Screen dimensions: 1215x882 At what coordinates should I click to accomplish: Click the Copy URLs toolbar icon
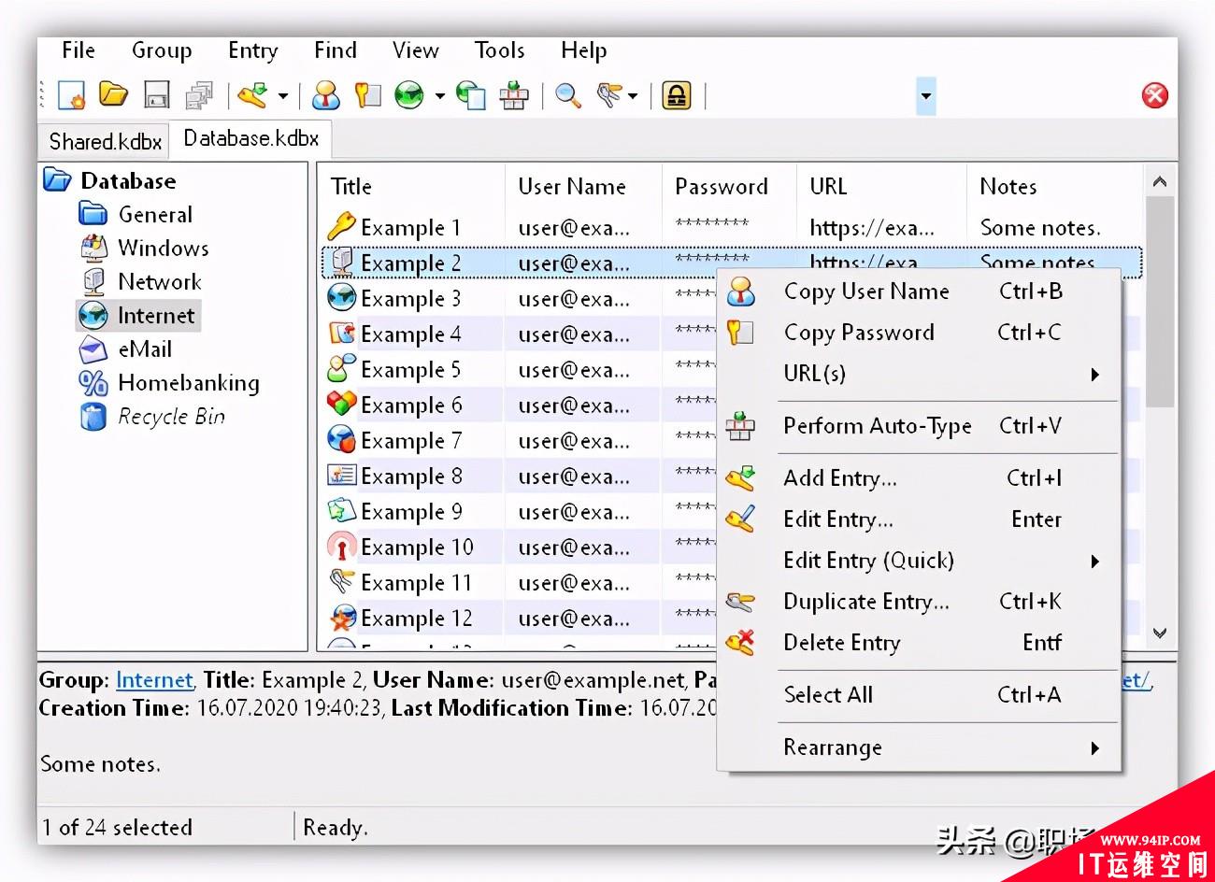[470, 95]
